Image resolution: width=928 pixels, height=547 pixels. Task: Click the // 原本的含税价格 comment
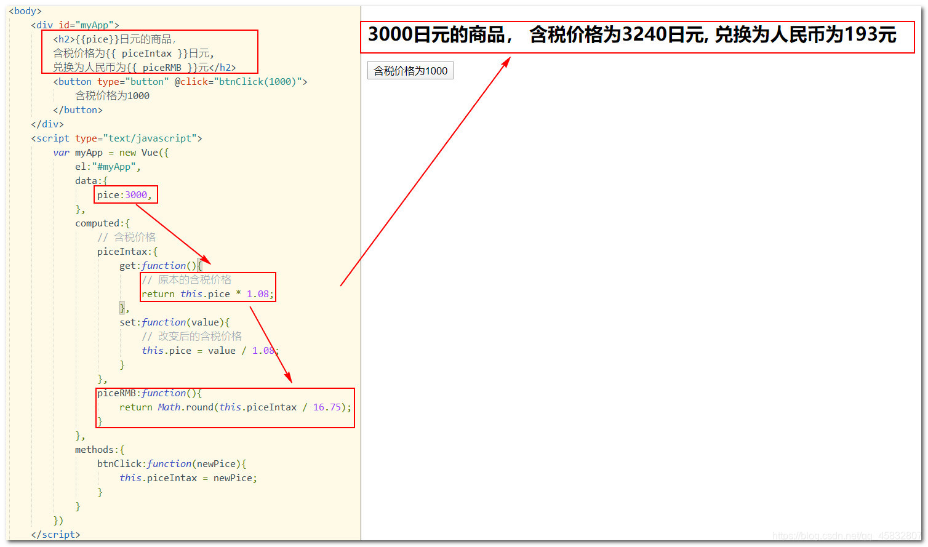point(186,280)
